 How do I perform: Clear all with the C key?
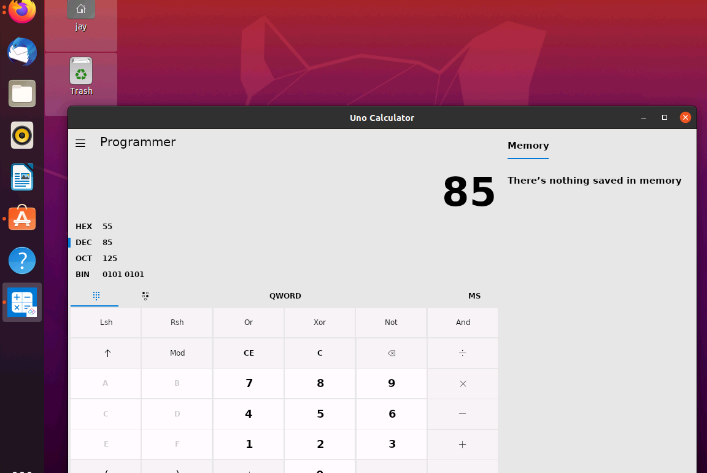click(320, 353)
